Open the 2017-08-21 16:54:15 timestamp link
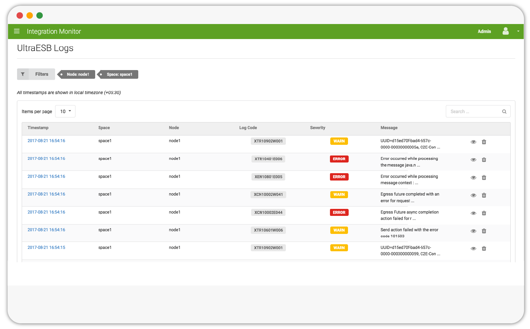This screenshot has height=329, width=530. point(46,248)
